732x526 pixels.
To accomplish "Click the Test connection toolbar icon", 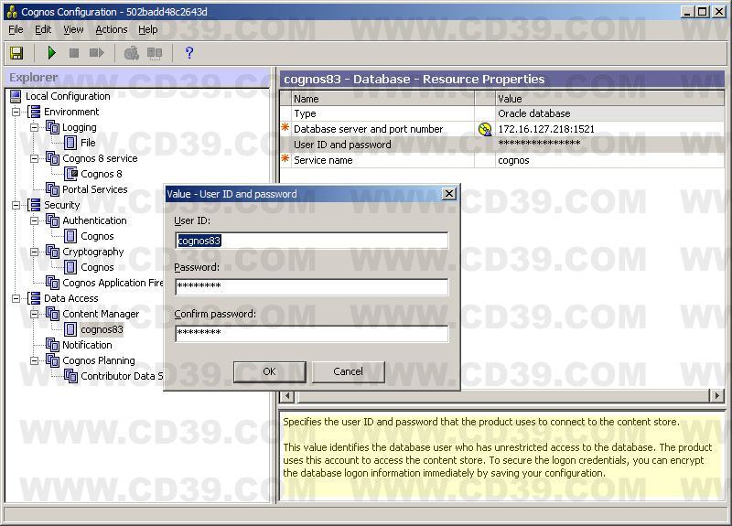I will [x=131, y=53].
